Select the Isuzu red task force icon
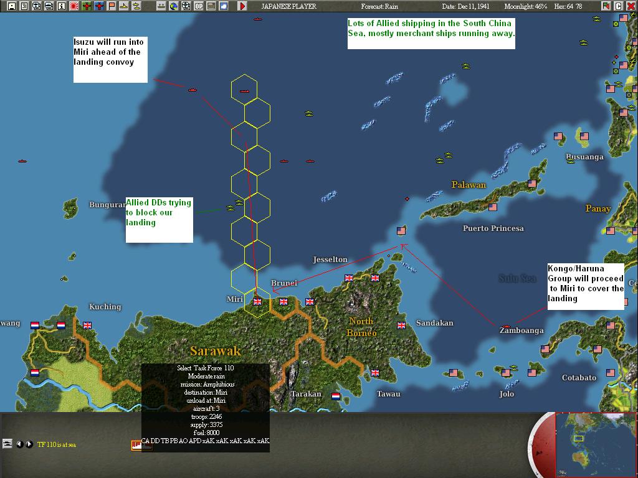This screenshot has width=638, height=478. 193,90
